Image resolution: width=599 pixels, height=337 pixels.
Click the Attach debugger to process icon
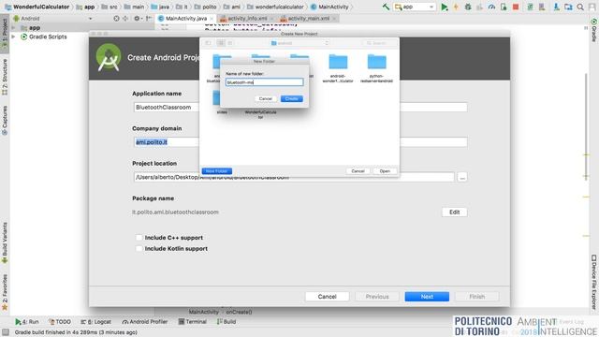click(504, 7)
